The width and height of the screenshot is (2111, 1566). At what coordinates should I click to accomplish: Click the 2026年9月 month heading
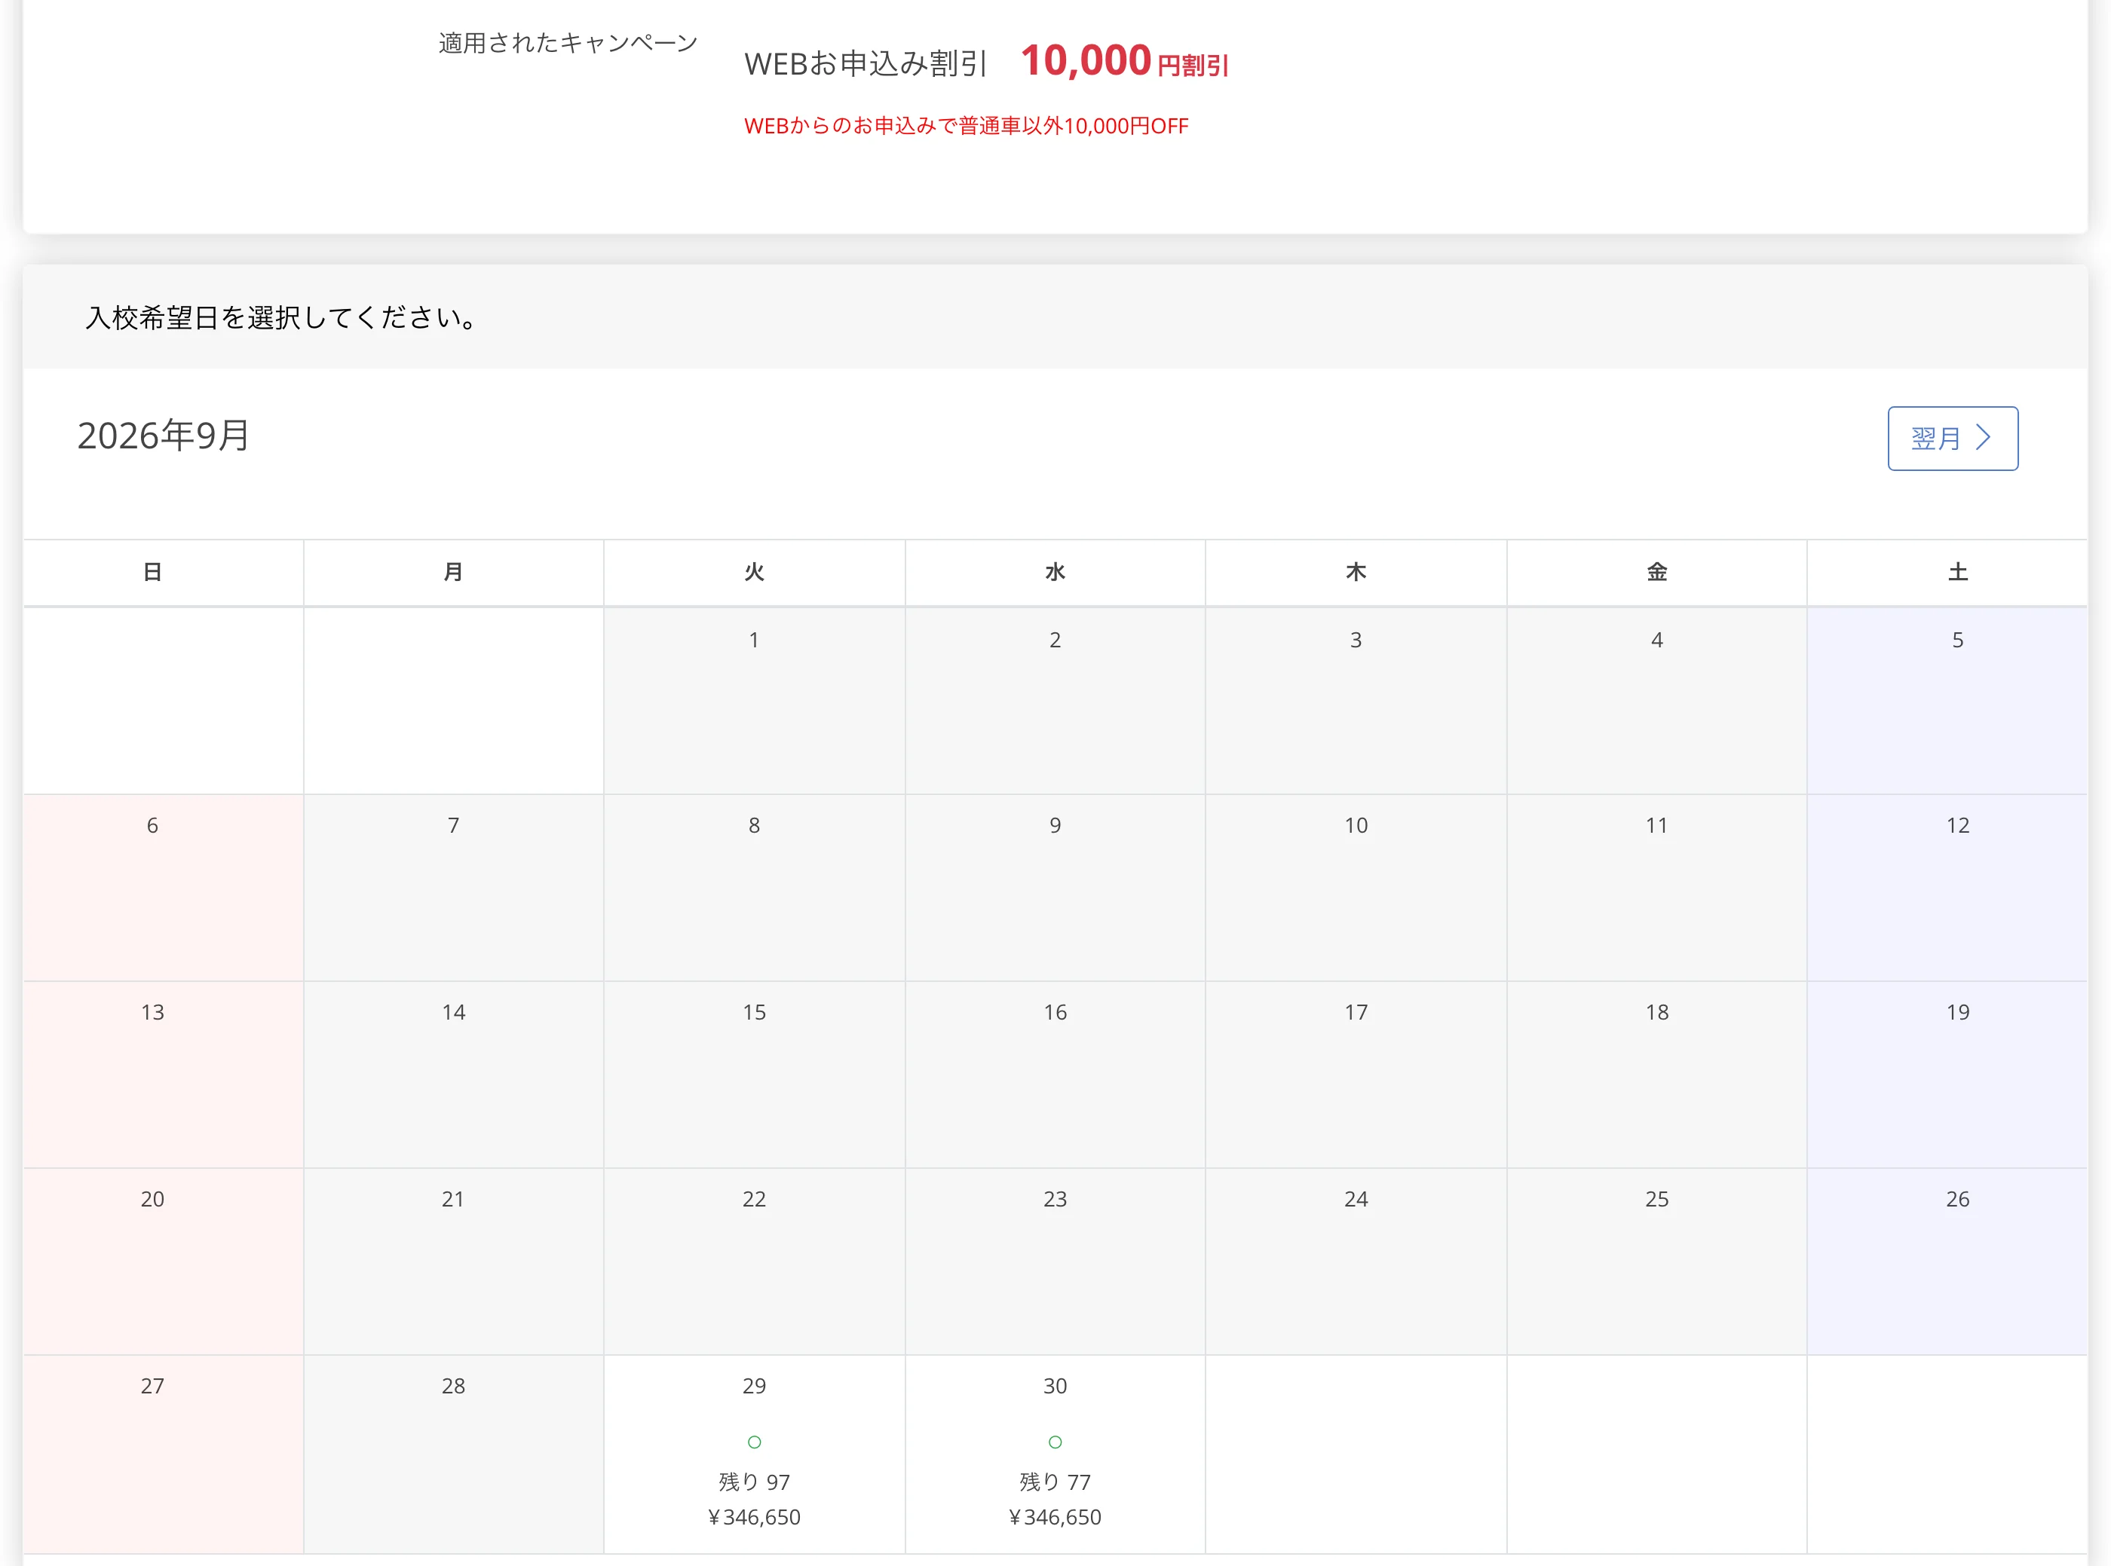pyautogui.click(x=163, y=436)
